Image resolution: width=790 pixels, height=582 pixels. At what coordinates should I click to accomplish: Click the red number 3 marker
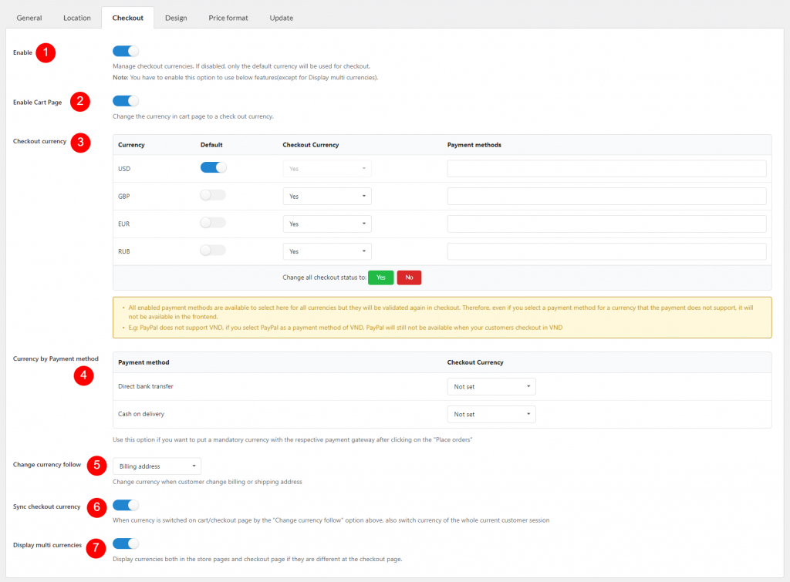81,142
